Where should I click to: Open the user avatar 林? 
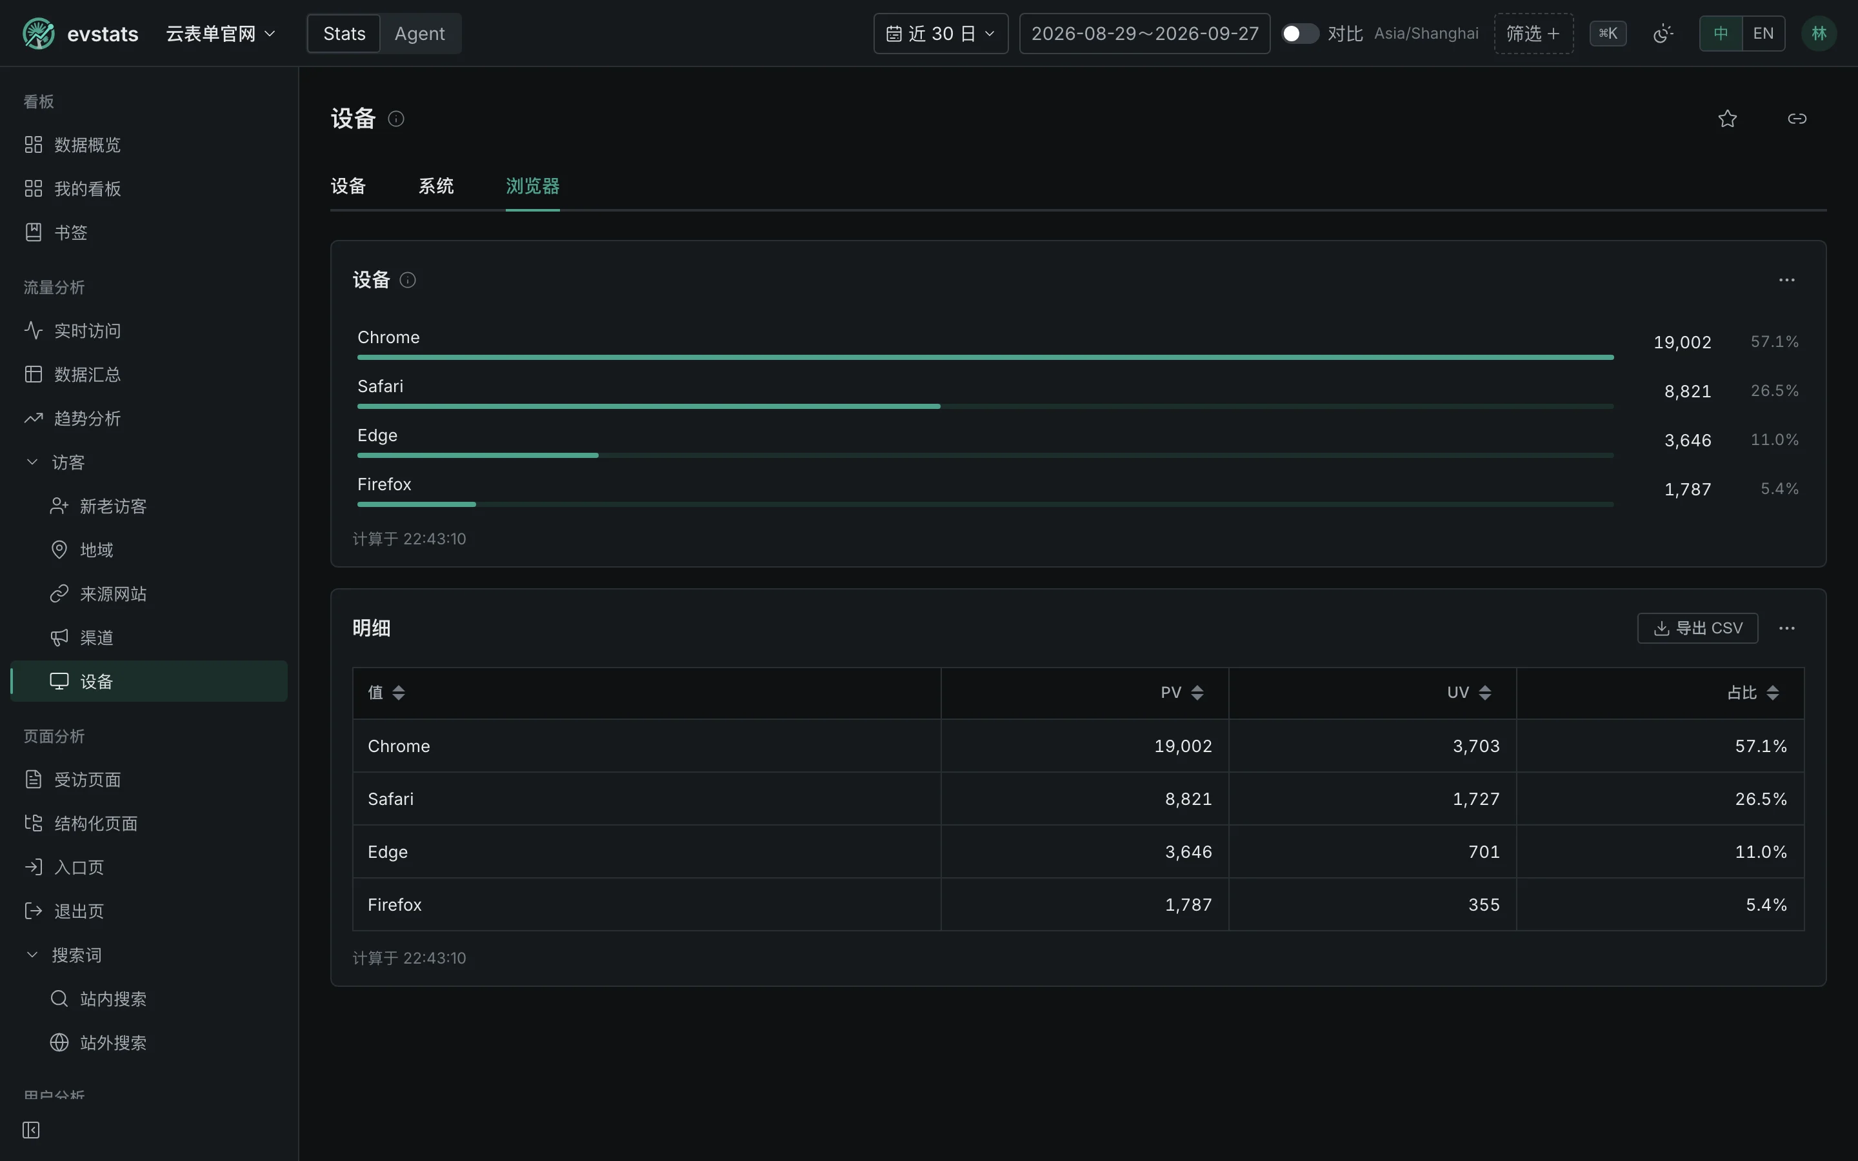[1819, 34]
